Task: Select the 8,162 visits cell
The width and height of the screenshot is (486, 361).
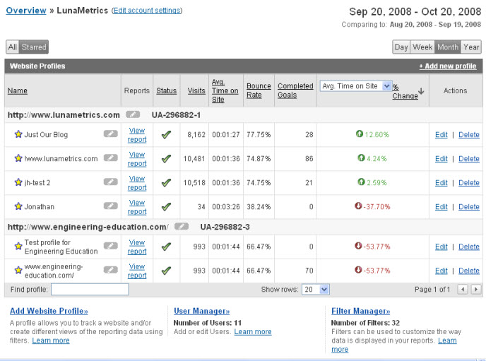Action: pos(196,134)
